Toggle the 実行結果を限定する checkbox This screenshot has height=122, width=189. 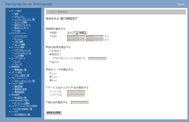47,47
